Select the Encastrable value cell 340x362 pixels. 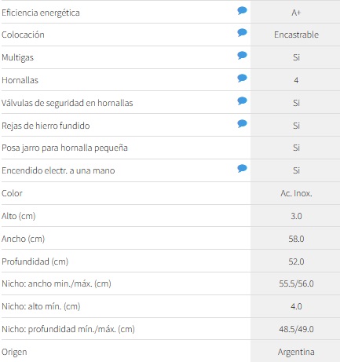295,35
